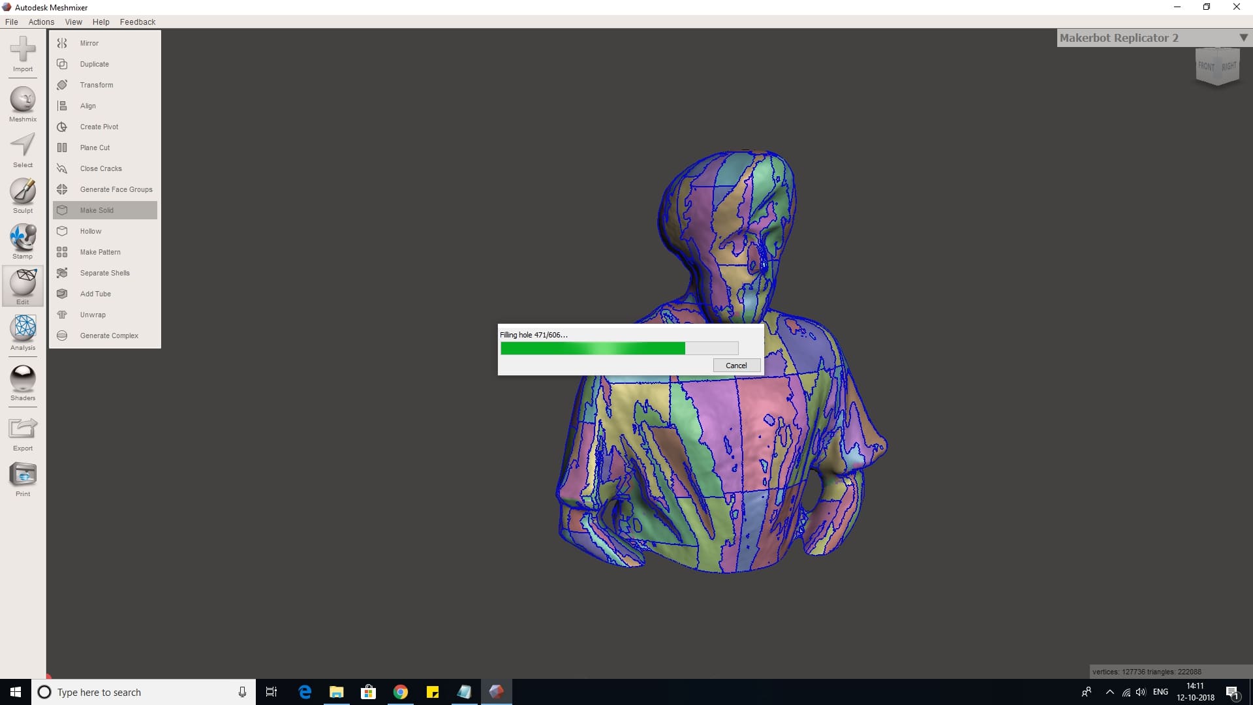Open the Feedback menu
This screenshot has width=1253, height=705.
tap(138, 22)
